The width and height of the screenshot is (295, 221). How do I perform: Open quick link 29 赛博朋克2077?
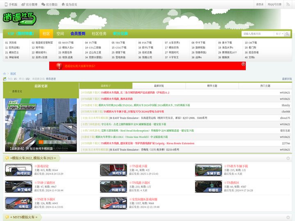point(227,52)
